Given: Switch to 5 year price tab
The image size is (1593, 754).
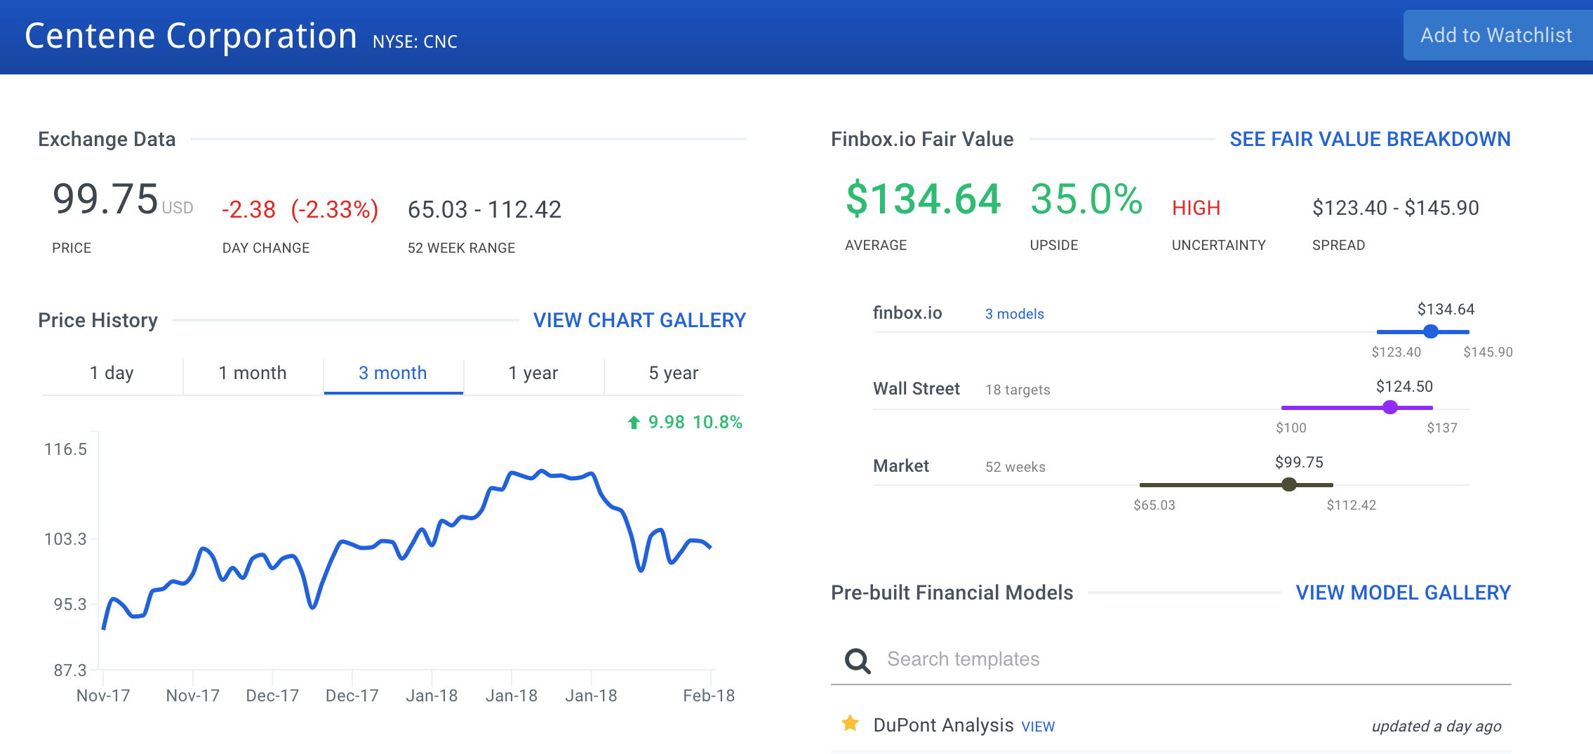Looking at the screenshot, I should [674, 373].
